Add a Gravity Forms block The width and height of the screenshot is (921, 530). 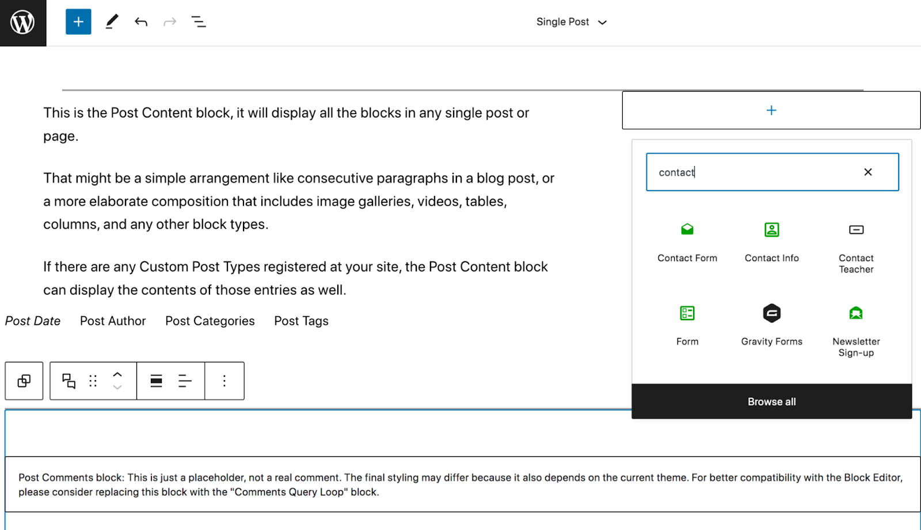pos(771,325)
